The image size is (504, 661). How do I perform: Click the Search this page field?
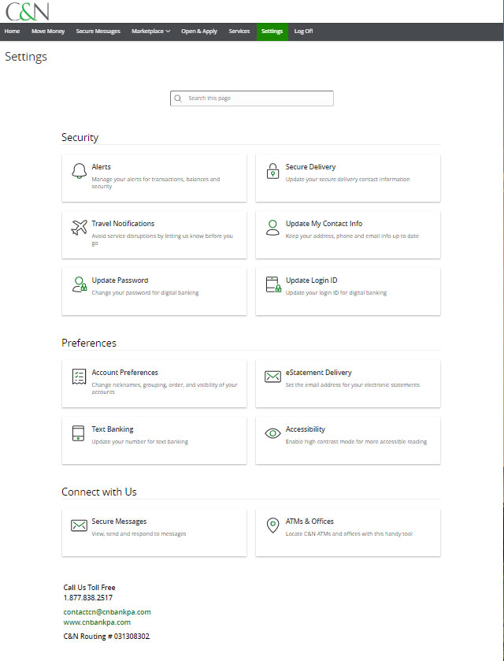click(x=252, y=98)
